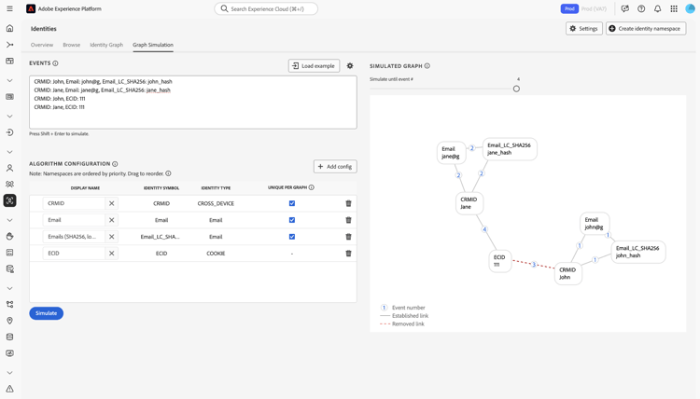The height and width of the screenshot is (399, 700).
Task: Open the app switcher grid
Action: (674, 8)
